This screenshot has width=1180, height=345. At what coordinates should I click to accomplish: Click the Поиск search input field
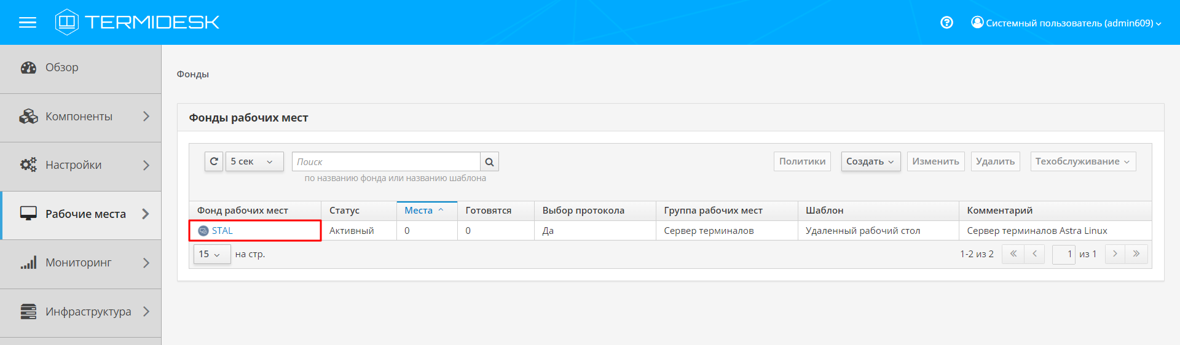386,161
